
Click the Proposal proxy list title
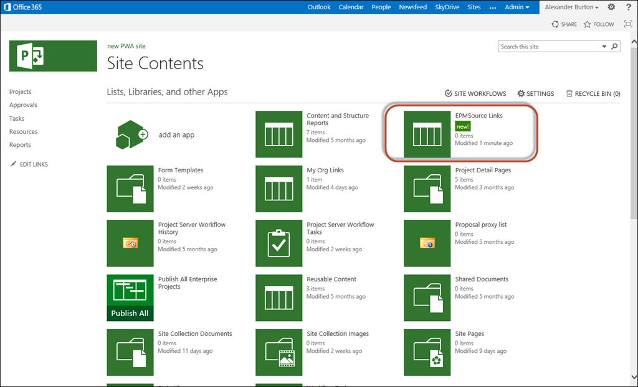click(481, 225)
